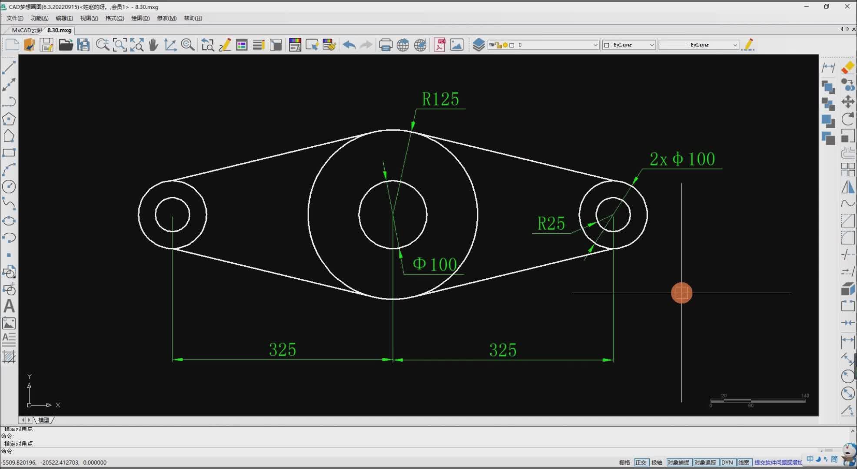
Task: Open a file with the folder icon
Action: pos(66,45)
